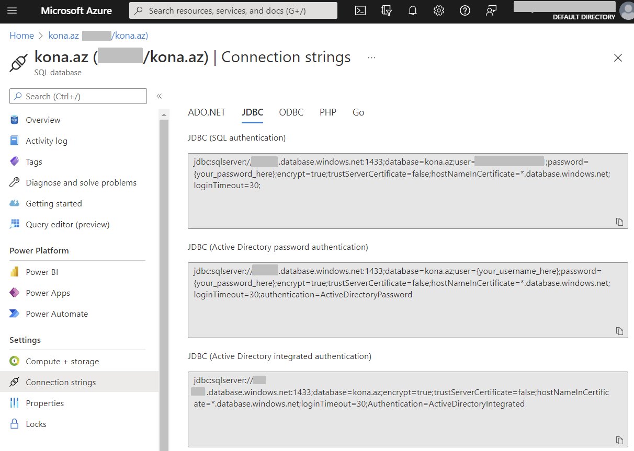Image resolution: width=634 pixels, height=451 pixels.
Task: Select Connection strings in the sidebar
Action: tap(79, 382)
